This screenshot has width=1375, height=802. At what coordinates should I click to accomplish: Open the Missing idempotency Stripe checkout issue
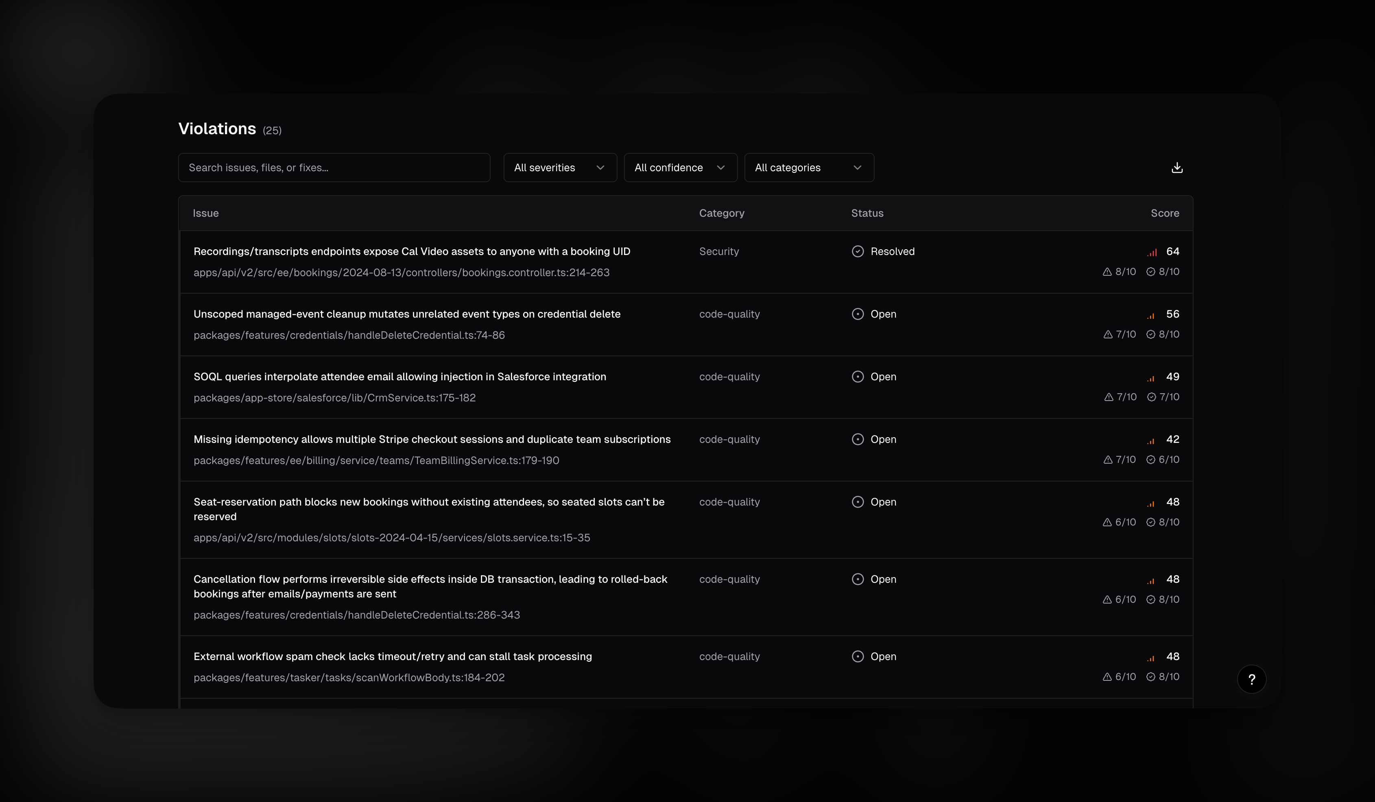click(x=432, y=440)
